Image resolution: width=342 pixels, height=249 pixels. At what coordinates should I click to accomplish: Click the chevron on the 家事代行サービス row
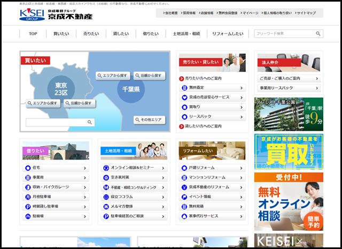click(x=241, y=216)
